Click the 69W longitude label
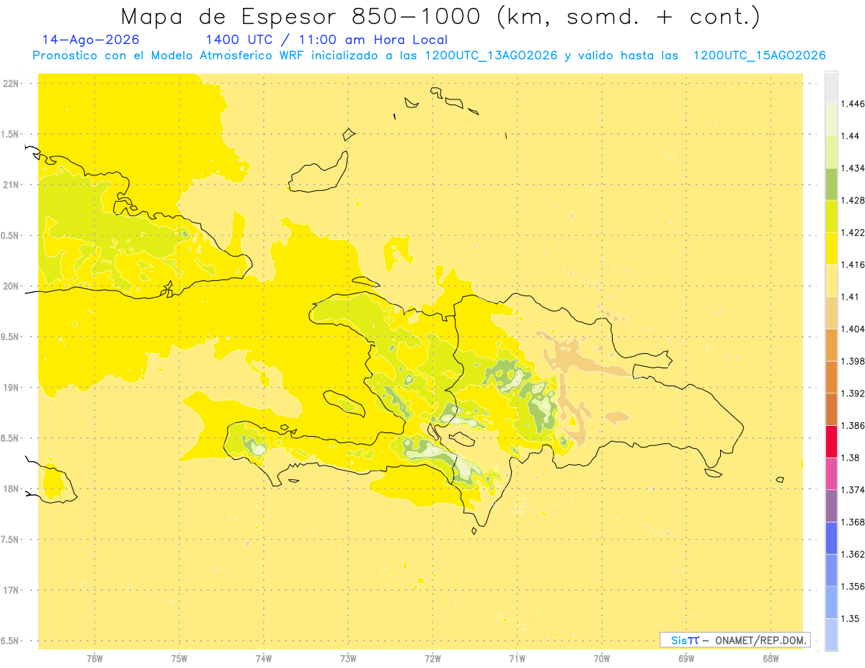This screenshot has width=865, height=668. (686, 659)
